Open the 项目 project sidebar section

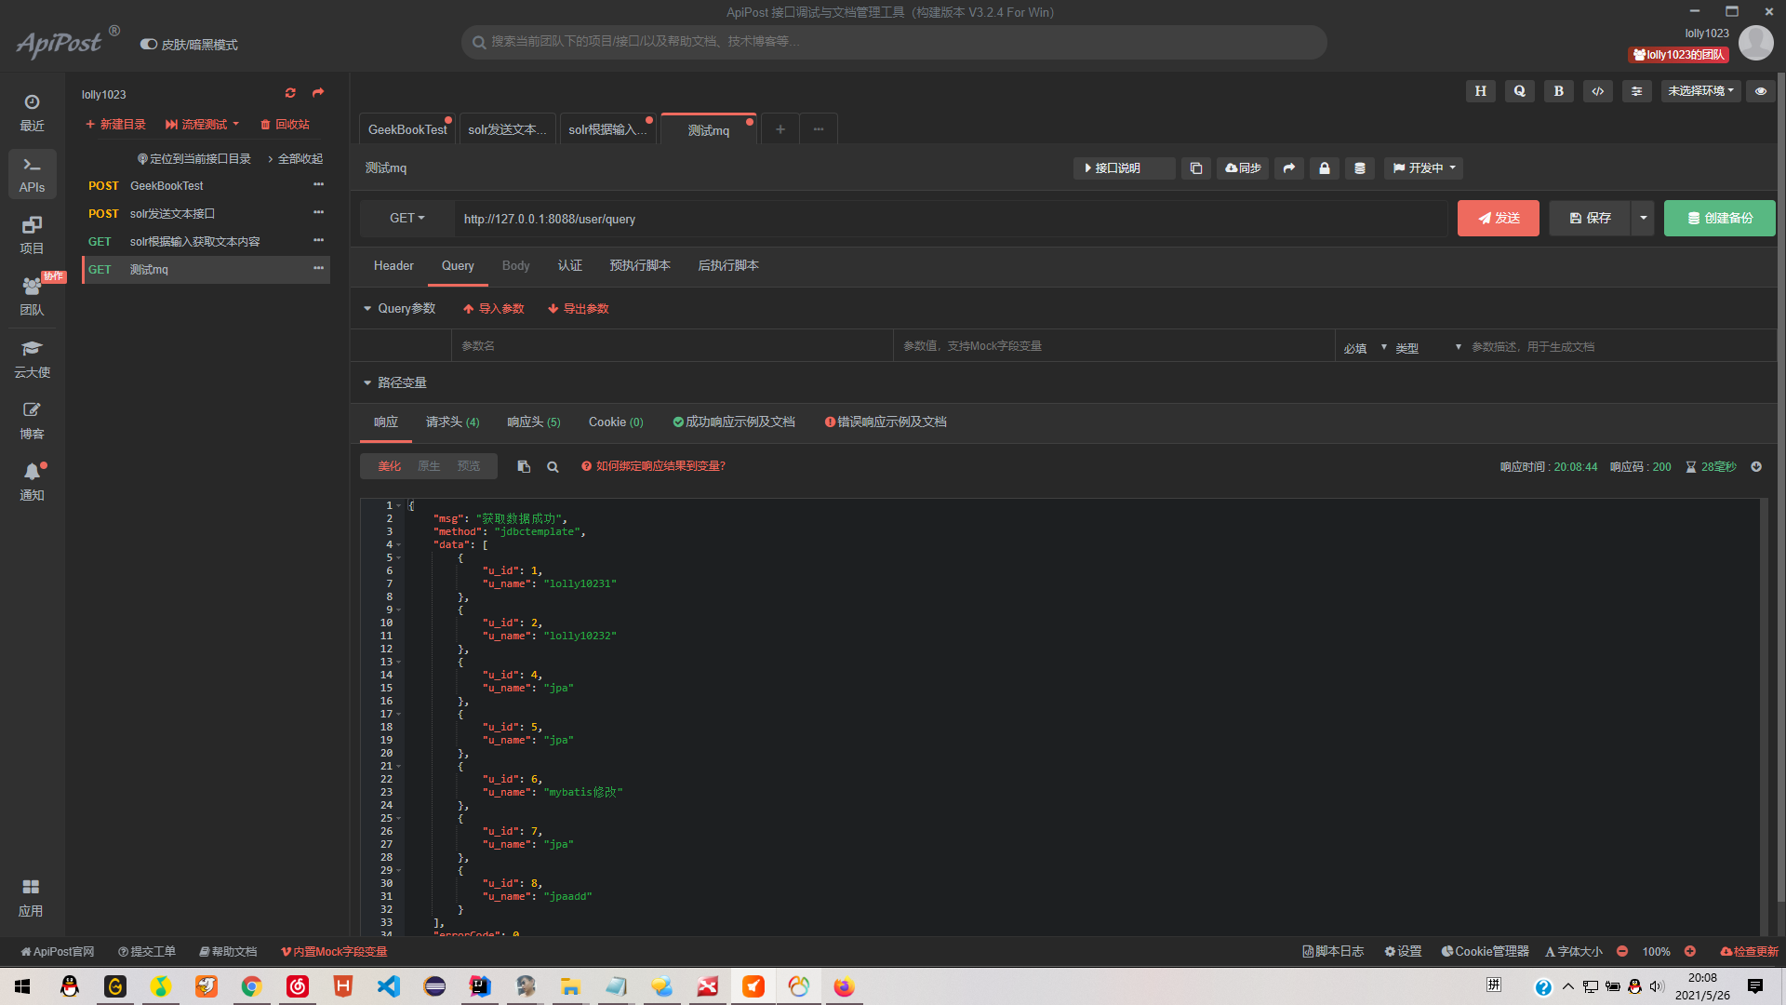pyautogui.click(x=32, y=235)
